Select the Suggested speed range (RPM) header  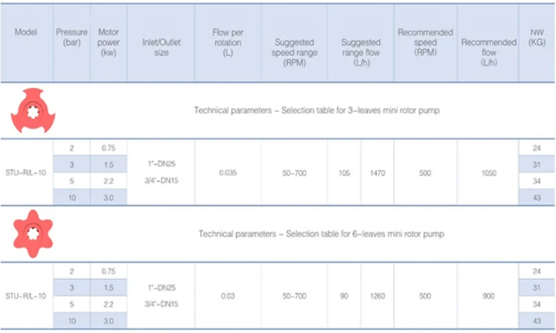pyautogui.click(x=295, y=53)
